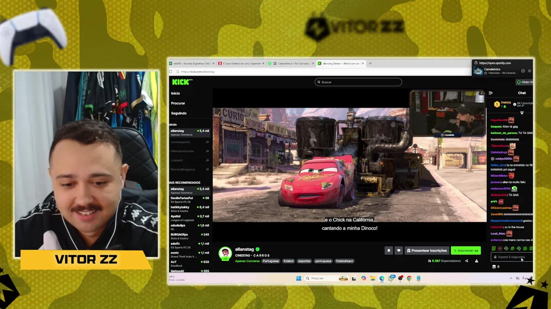Open offline ocamargoluiz followed channel

pos(189,142)
